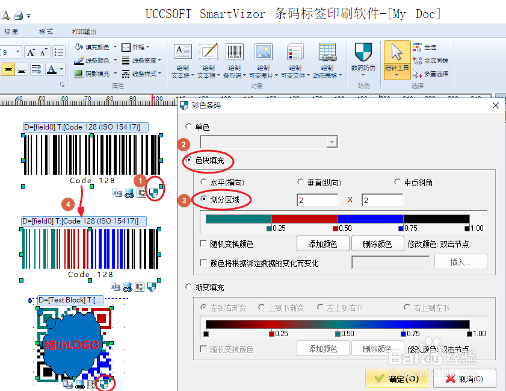Screen dimensions: 506x391
Task: Open the 打印输出 ribbon tab
Action: [84, 32]
